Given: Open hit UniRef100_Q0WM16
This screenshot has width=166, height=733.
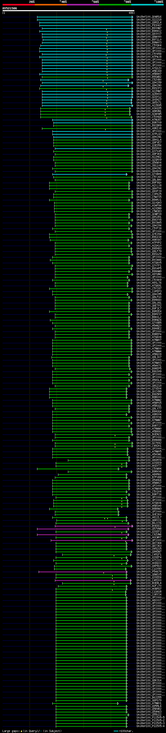Looking at the screenshot, I should pyautogui.click(x=149, y=17).
